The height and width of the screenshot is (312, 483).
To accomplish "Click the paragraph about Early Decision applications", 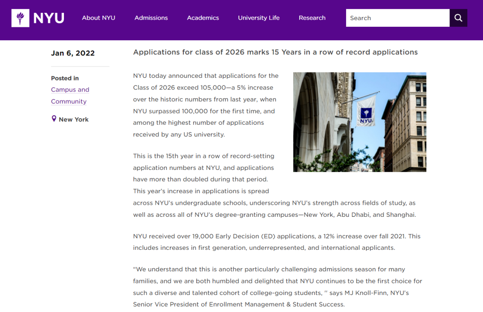I will [277, 242].
